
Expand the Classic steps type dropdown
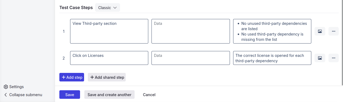107,8
